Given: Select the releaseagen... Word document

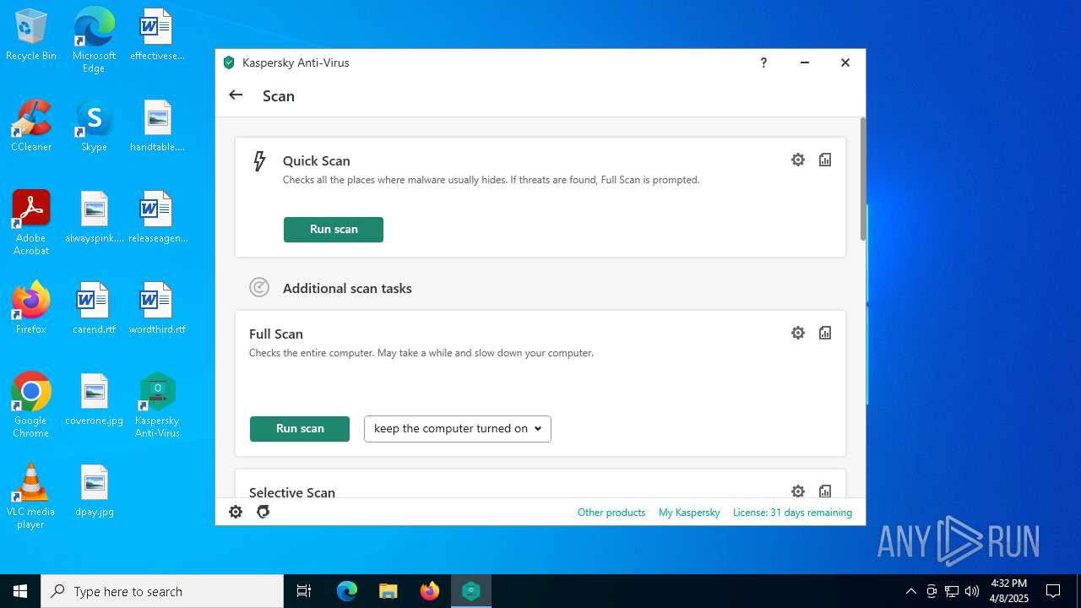Looking at the screenshot, I should pos(157,217).
